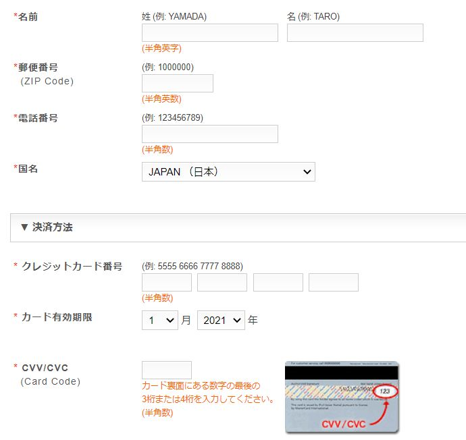Click the 姓 (family name) input field
Screen dimensions: 466x440
tap(209, 33)
